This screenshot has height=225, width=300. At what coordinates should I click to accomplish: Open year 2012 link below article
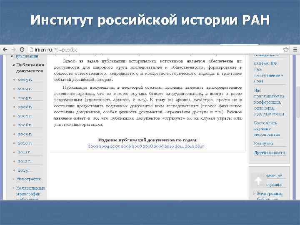point(190,146)
